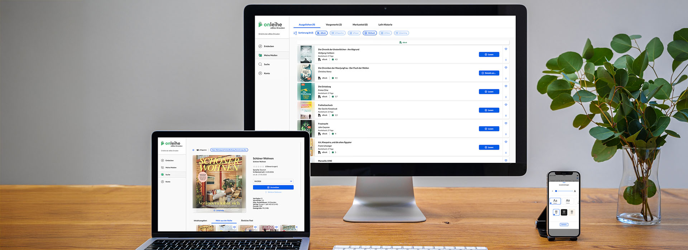Switch to the Vorgemerkt (3) tab

(334, 25)
